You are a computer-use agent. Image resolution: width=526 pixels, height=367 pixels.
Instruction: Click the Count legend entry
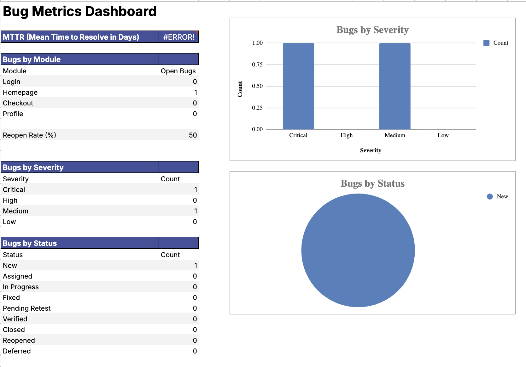[x=501, y=42]
